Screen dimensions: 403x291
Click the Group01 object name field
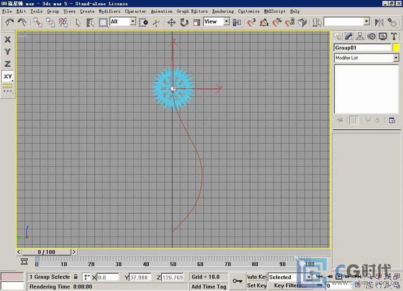pyautogui.click(x=363, y=48)
